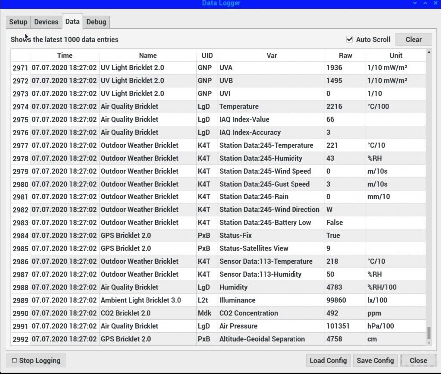
Task: Select the Debug tab
Action: click(x=96, y=22)
